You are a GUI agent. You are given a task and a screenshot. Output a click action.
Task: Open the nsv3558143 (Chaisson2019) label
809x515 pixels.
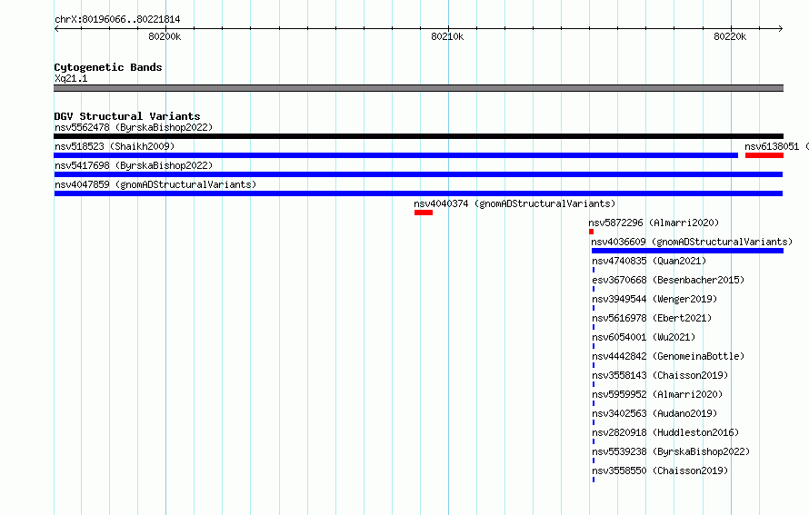pos(660,375)
